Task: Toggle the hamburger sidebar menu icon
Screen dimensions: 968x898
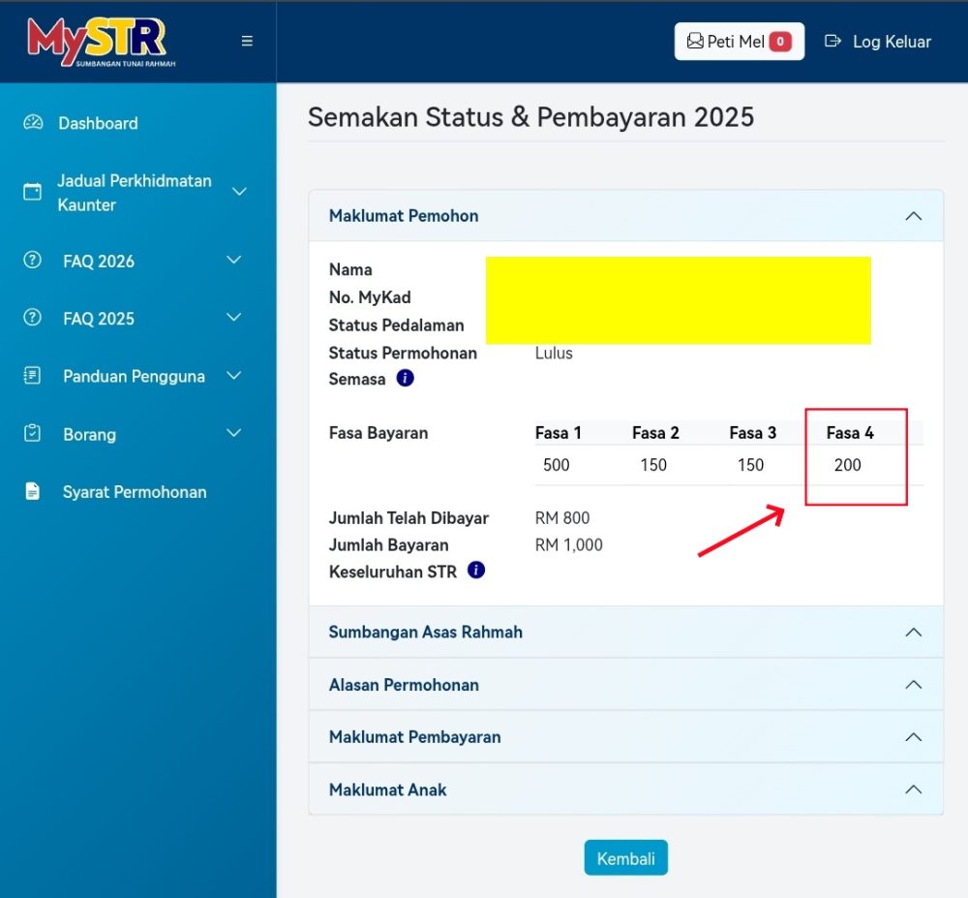Action: point(247,41)
